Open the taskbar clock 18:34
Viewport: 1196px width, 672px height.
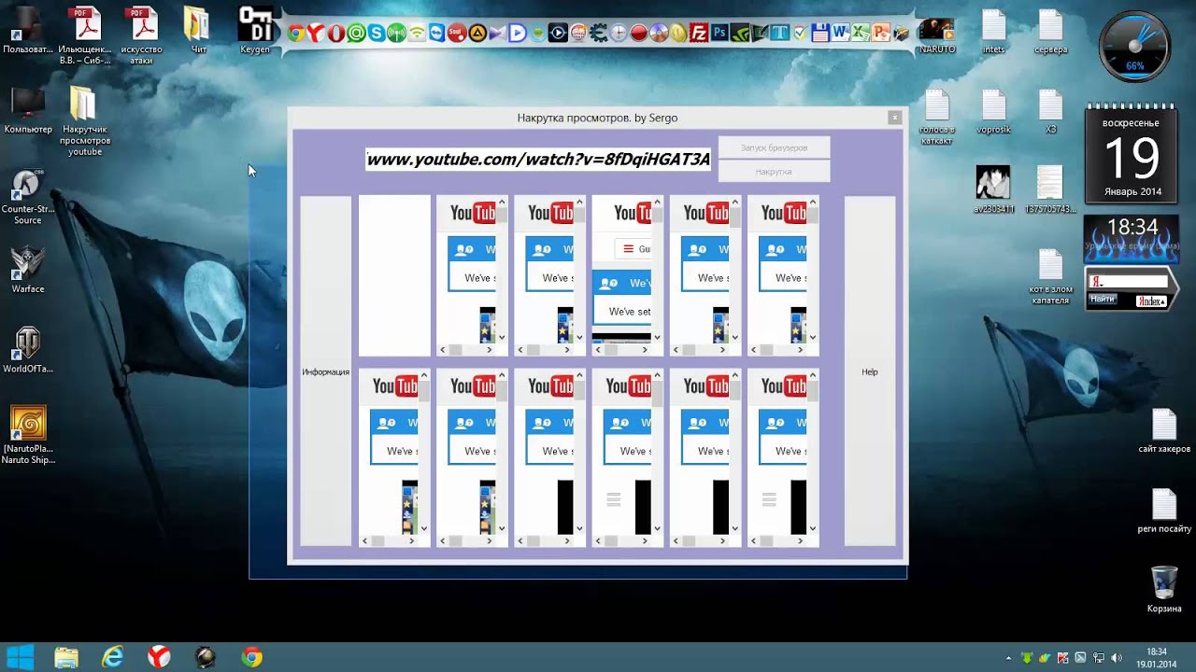[1157, 657]
